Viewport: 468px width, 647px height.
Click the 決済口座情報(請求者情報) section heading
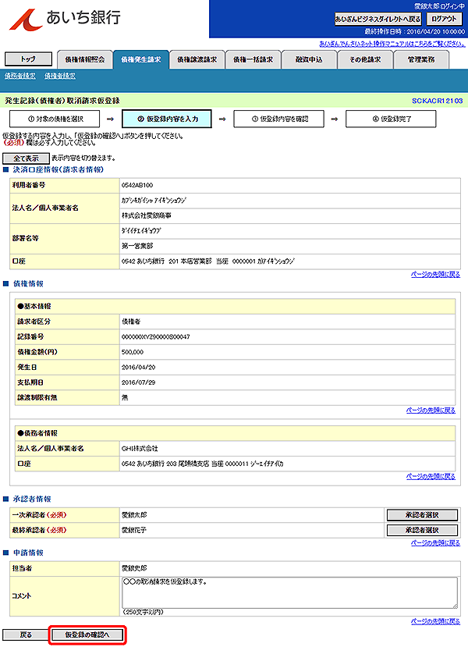(58, 169)
